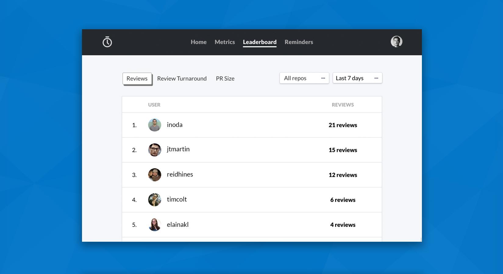Click reidhines' avatar image

pyautogui.click(x=155, y=175)
